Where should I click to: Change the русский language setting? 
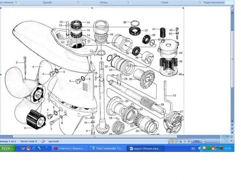coord(54,141)
